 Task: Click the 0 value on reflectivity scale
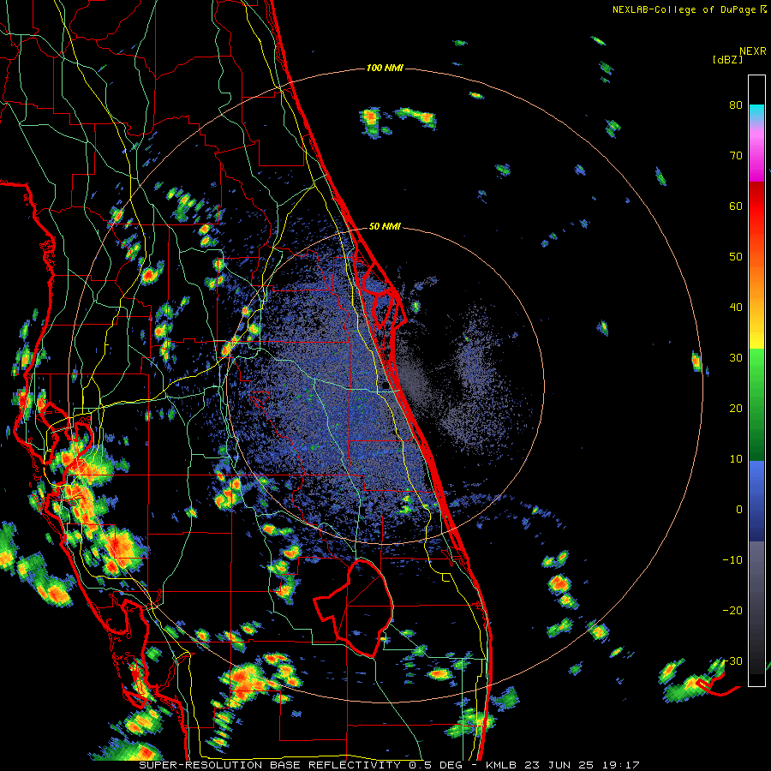click(x=739, y=510)
